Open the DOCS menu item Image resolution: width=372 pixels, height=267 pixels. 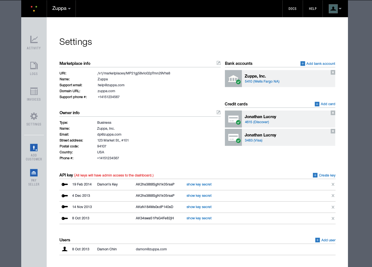point(293,9)
